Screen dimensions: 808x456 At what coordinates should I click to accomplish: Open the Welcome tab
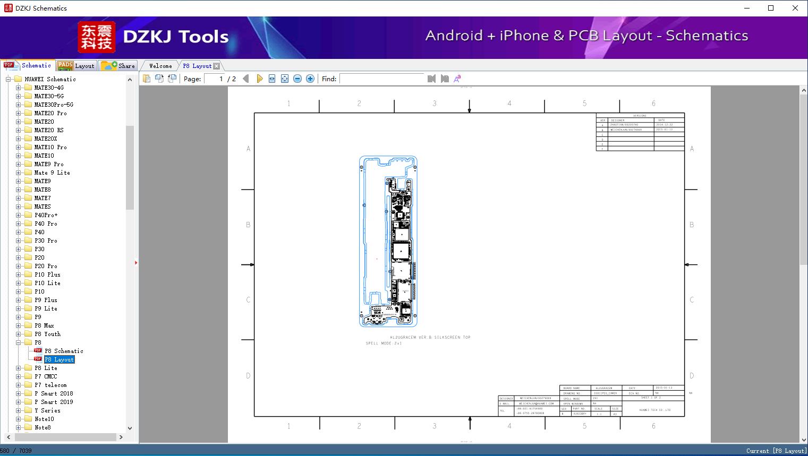pos(160,66)
